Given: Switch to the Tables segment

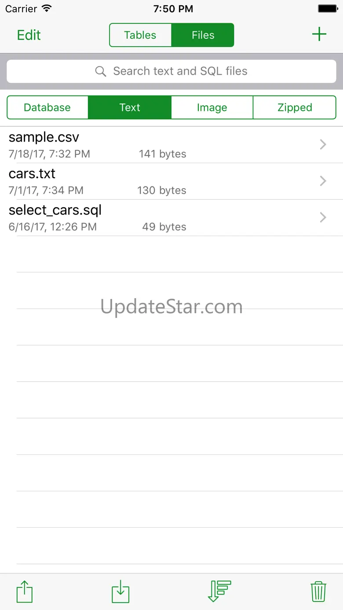Looking at the screenshot, I should pos(140,35).
